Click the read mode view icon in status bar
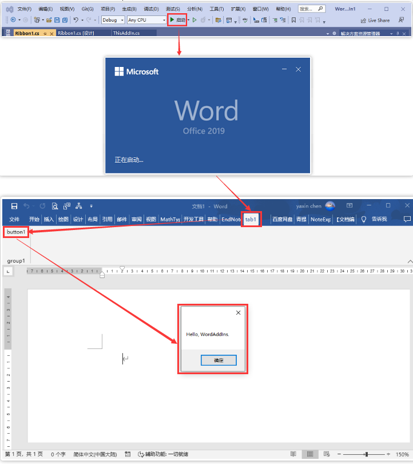413x464 pixels. (x=293, y=454)
